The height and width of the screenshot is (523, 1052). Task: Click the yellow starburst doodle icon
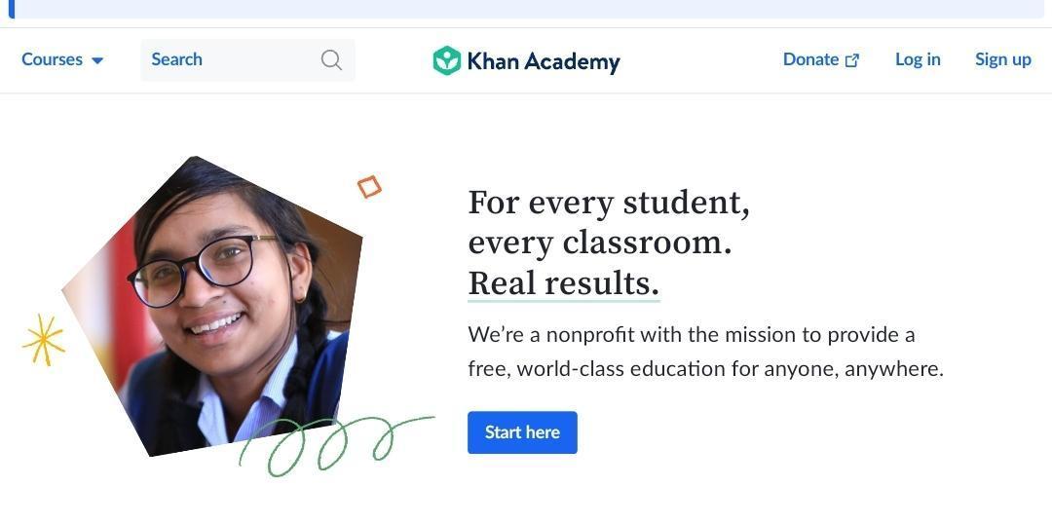point(44,340)
